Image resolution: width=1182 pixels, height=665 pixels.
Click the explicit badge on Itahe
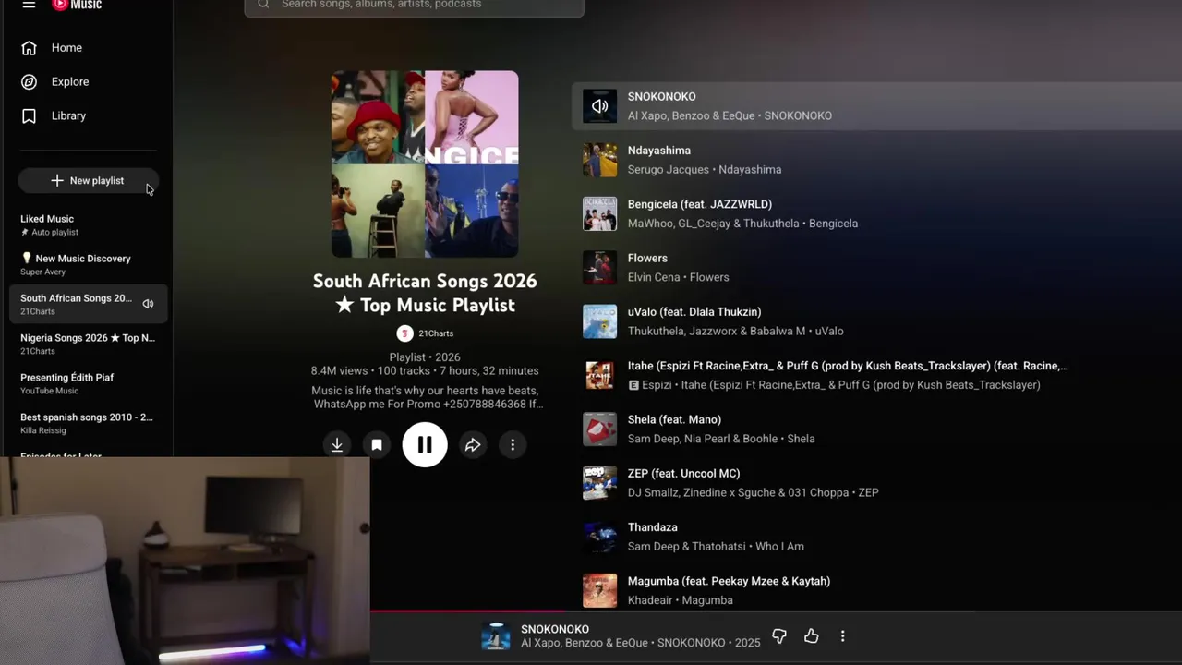click(x=633, y=385)
